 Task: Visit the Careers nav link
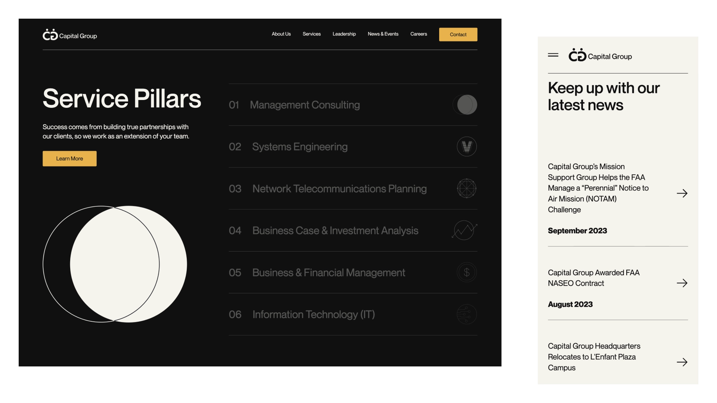pos(419,34)
